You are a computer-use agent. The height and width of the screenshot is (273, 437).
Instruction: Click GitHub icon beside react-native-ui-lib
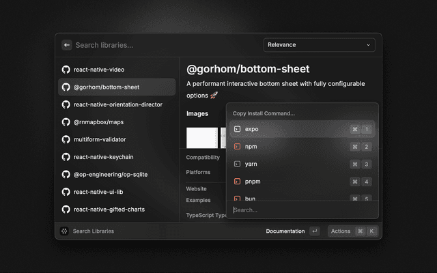(66, 192)
